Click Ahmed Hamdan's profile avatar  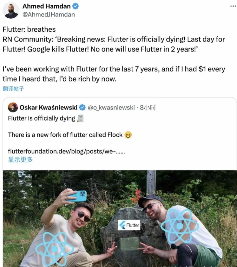(11, 10)
